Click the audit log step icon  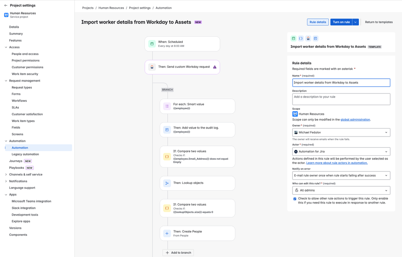point(167,130)
